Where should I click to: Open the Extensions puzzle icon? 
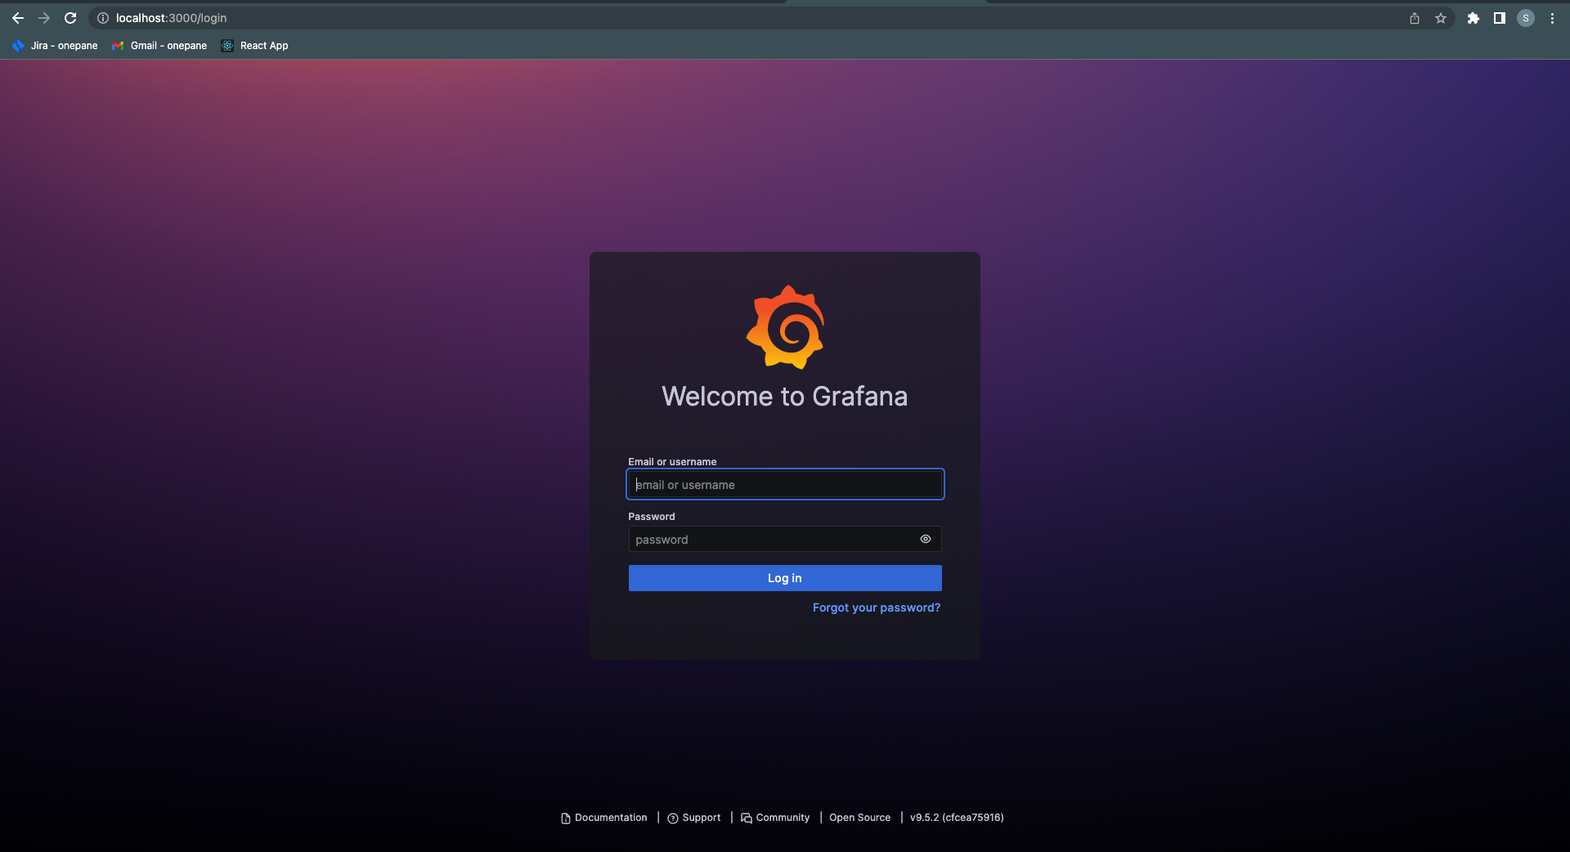(1474, 18)
